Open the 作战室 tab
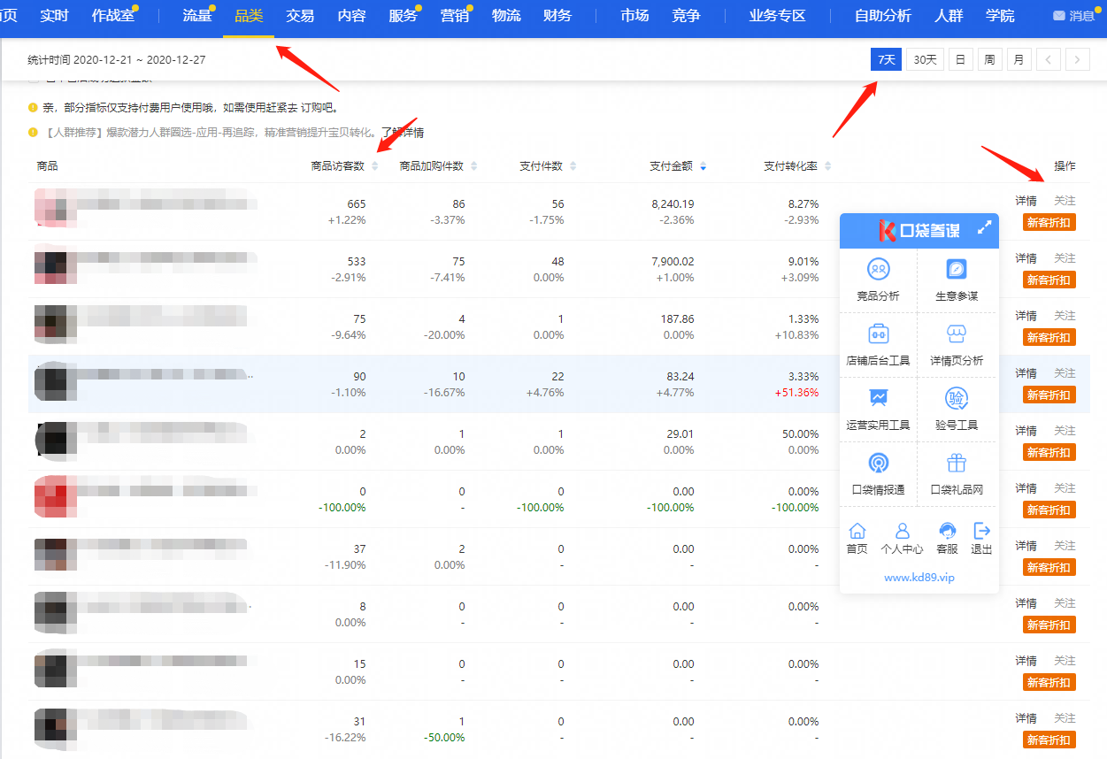Viewport: 1107px width, 759px height. (113, 16)
